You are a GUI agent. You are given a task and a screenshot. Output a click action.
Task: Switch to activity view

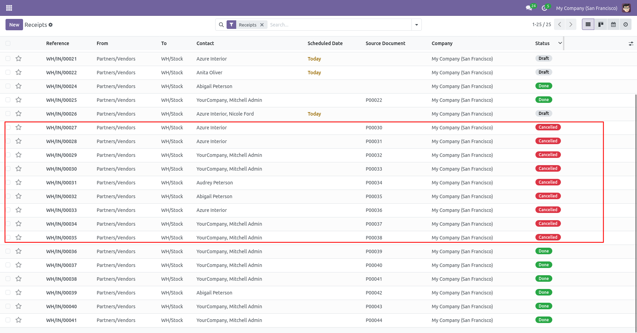(x=626, y=24)
